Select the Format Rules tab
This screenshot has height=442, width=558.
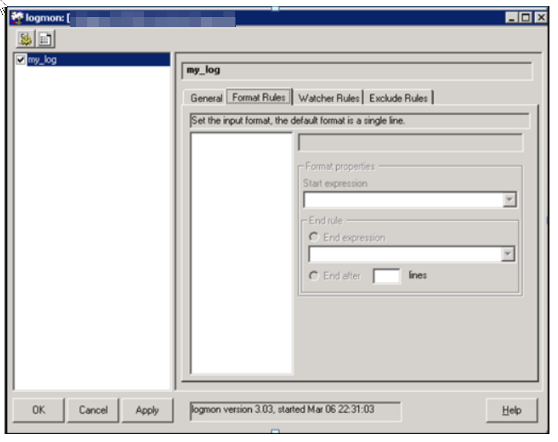point(259,98)
